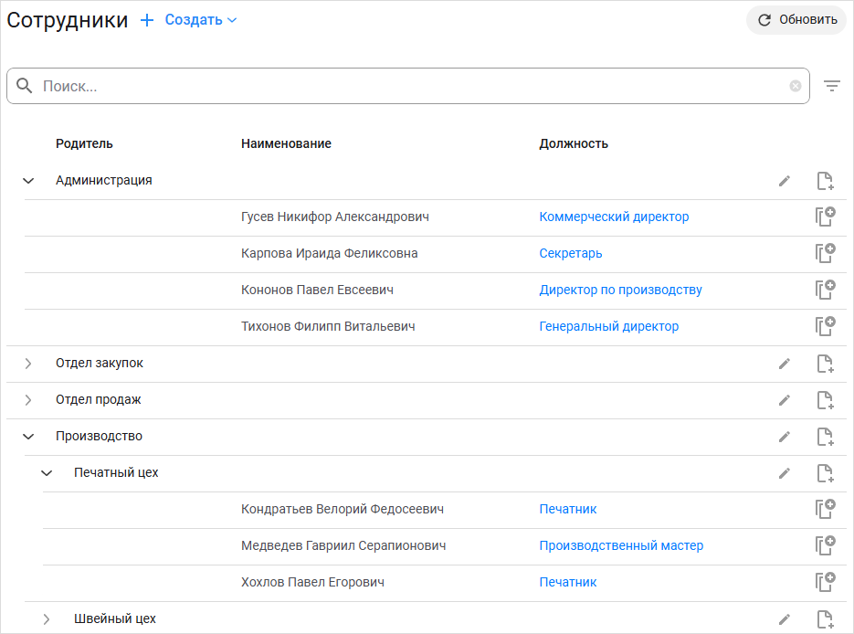Duplicate the Карпова Ираида Феликсовна entry
The image size is (854, 634).
(825, 254)
